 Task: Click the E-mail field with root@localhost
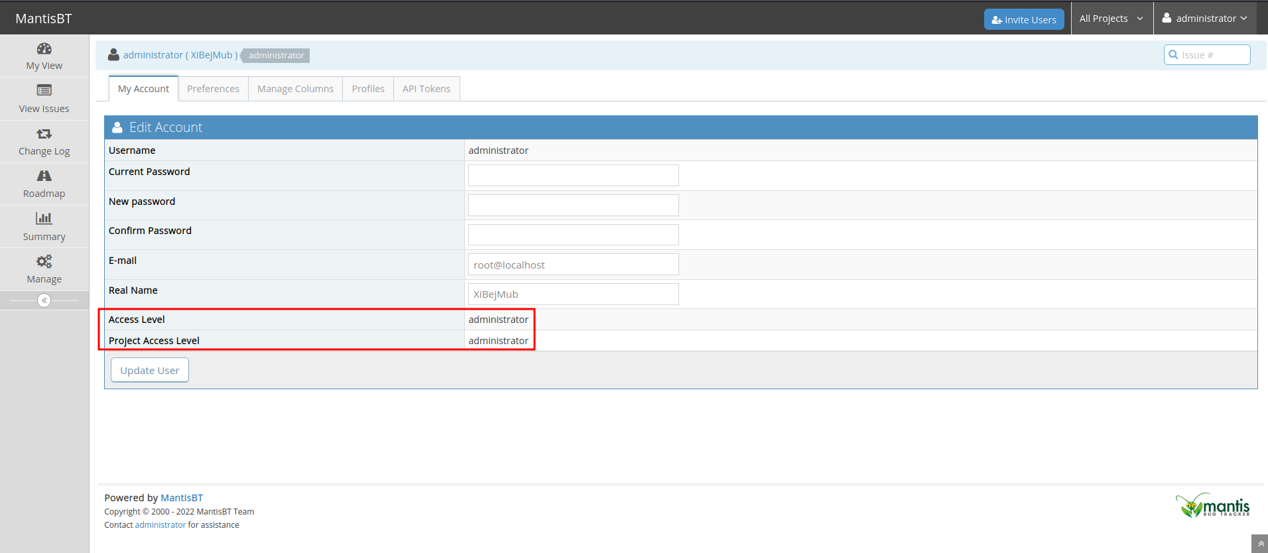tap(574, 265)
